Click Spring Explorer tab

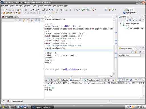pos(126,49)
